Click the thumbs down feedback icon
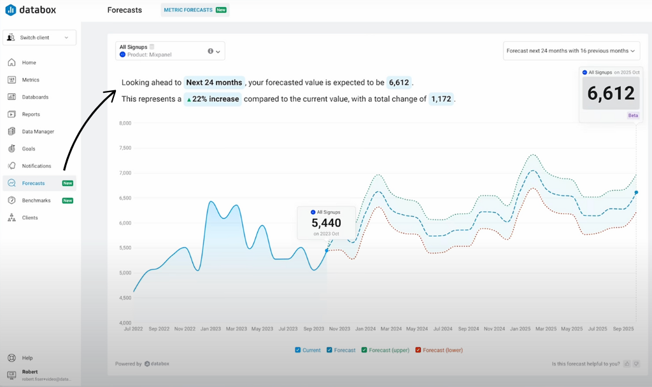The height and width of the screenshot is (387, 652). coord(636,363)
